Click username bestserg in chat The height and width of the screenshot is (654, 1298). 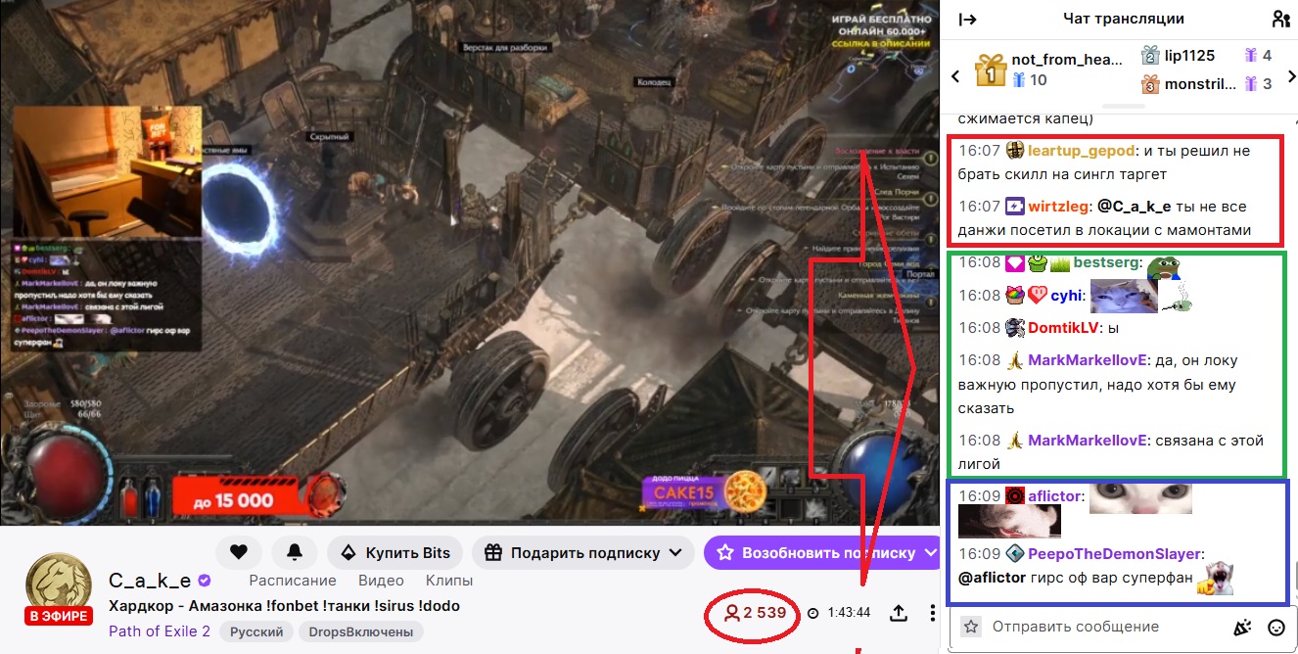pyautogui.click(x=1107, y=262)
